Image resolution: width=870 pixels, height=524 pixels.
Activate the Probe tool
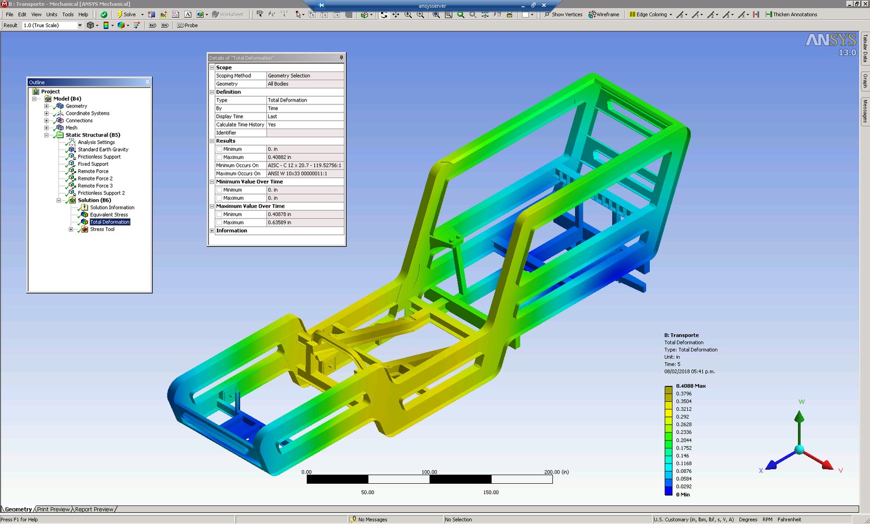tap(188, 26)
